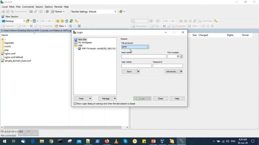259x145 pixels.
Task: Open Chrome from the taskbar
Action: click(51, 141)
